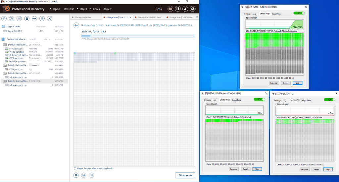This screenshot has width=339, height=182.
Task: Click the Stop scan button
Action: (x=185, y=175)
